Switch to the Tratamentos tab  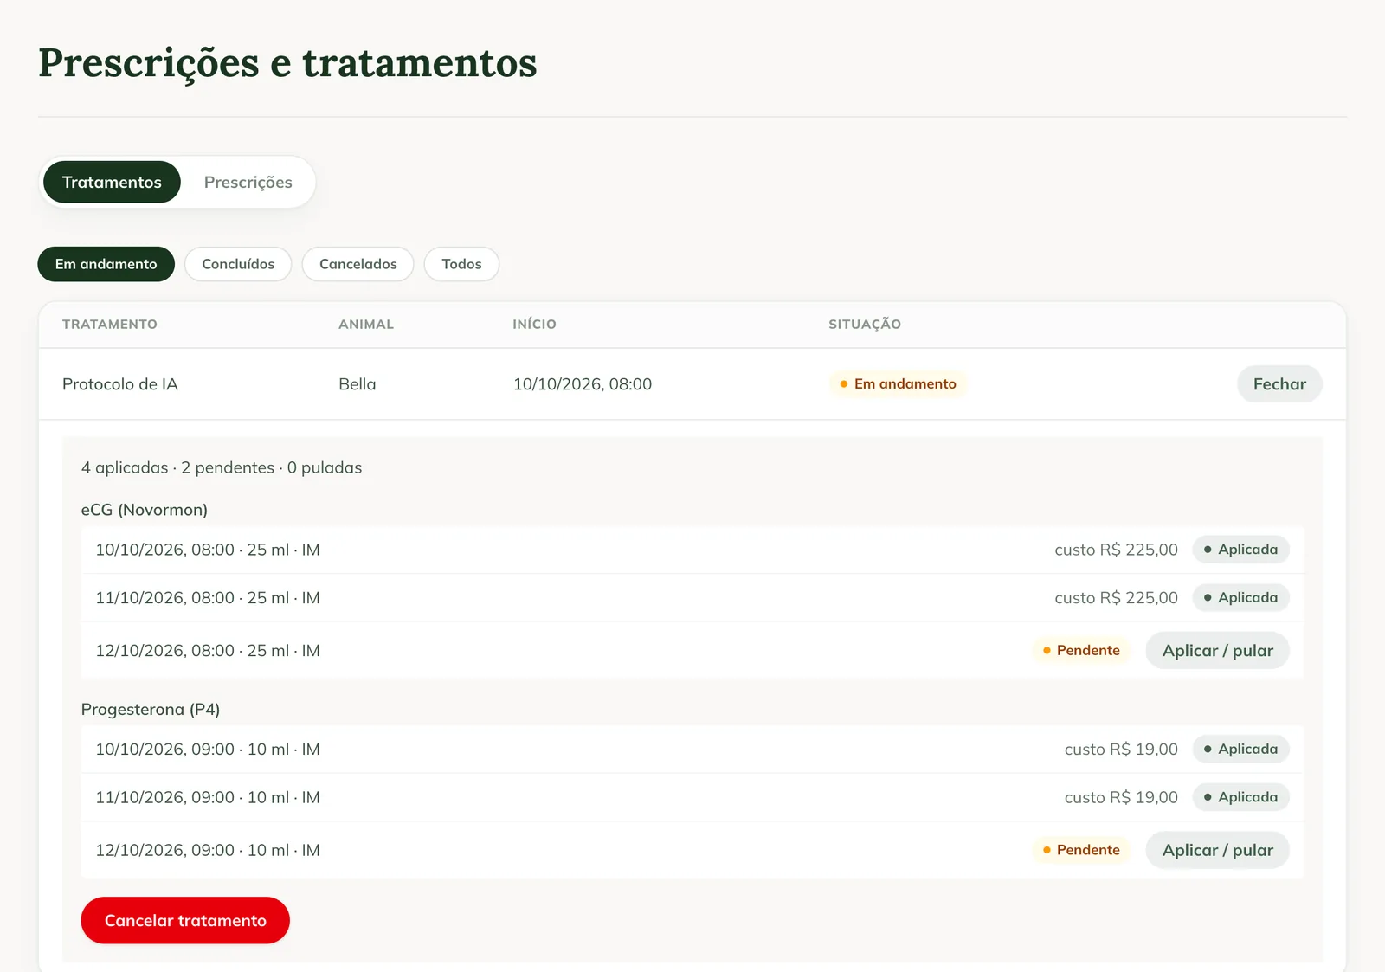(112, 182)
